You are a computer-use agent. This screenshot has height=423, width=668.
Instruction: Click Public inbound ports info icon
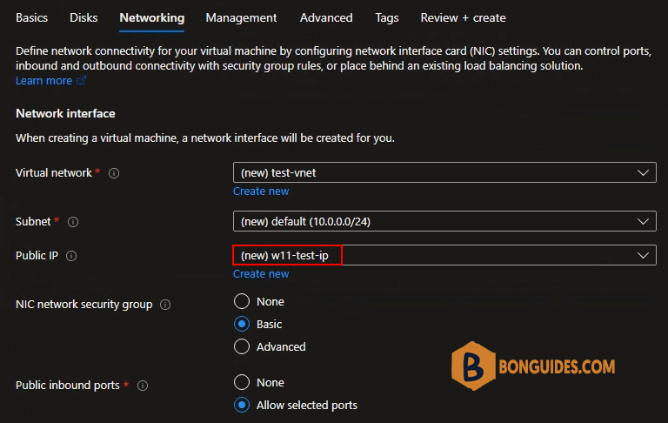pos(143,386)
